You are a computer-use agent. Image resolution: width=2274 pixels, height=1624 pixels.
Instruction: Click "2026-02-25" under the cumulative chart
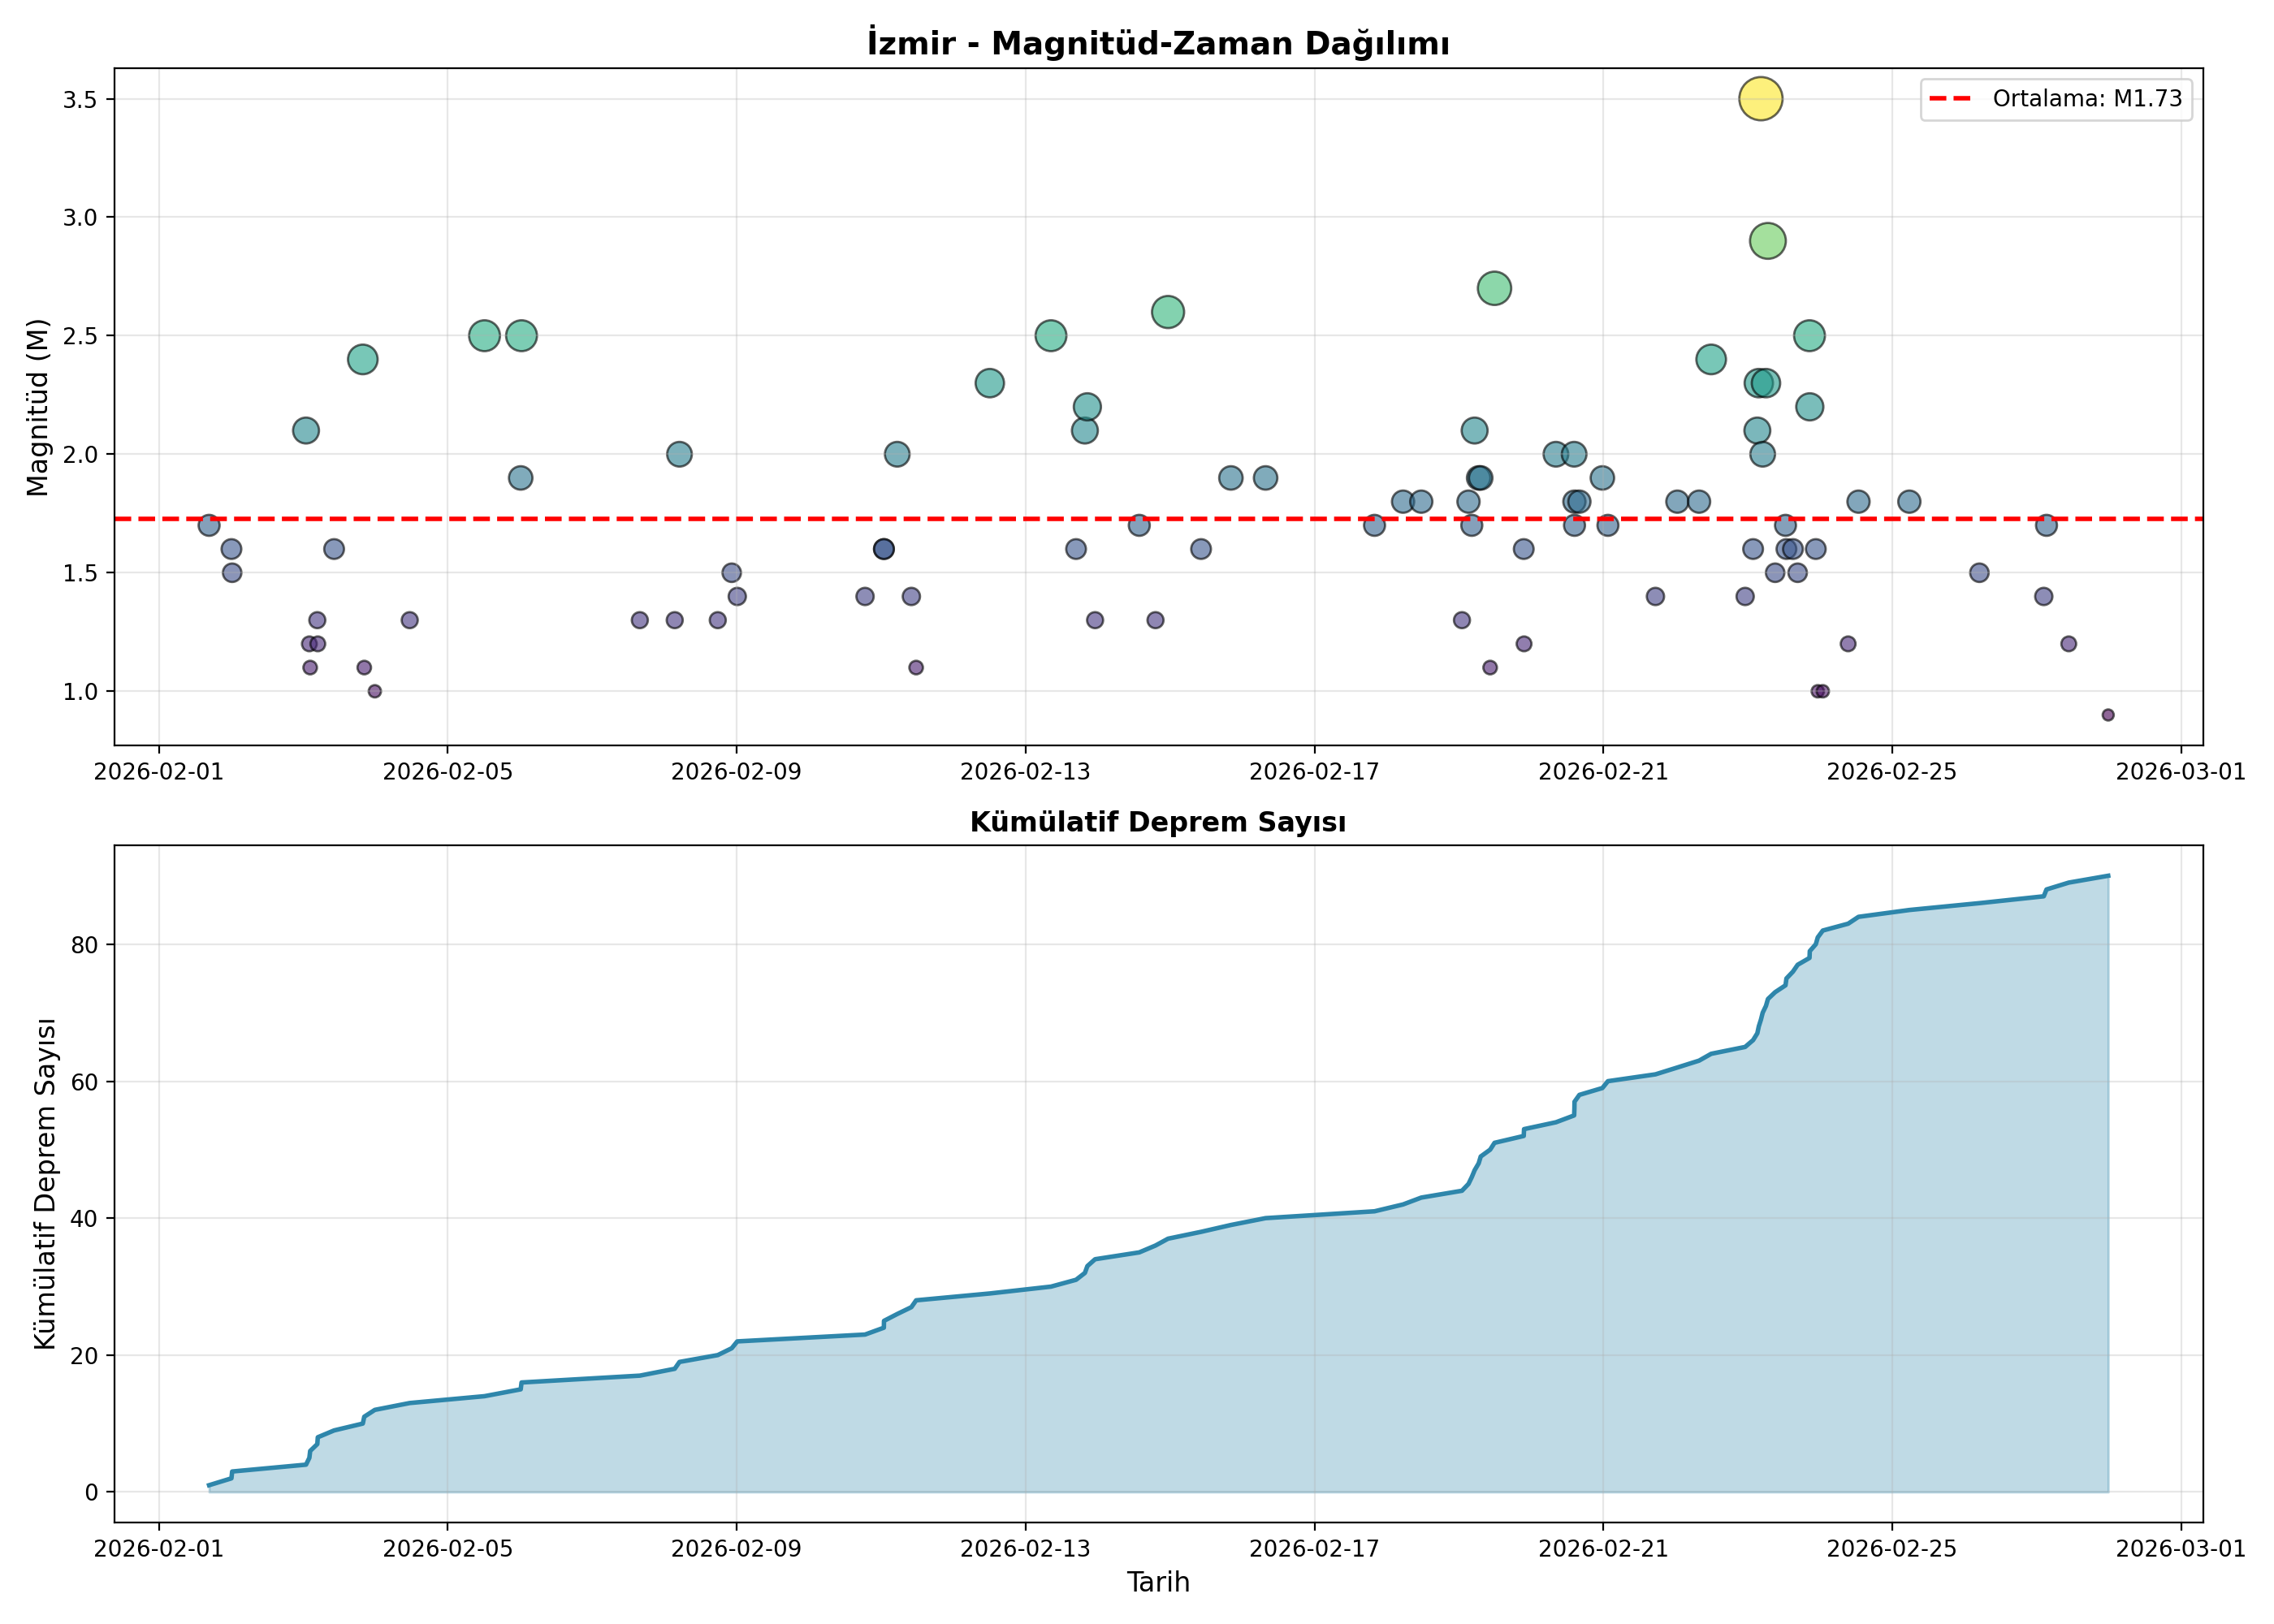tap(1892, 1549)
